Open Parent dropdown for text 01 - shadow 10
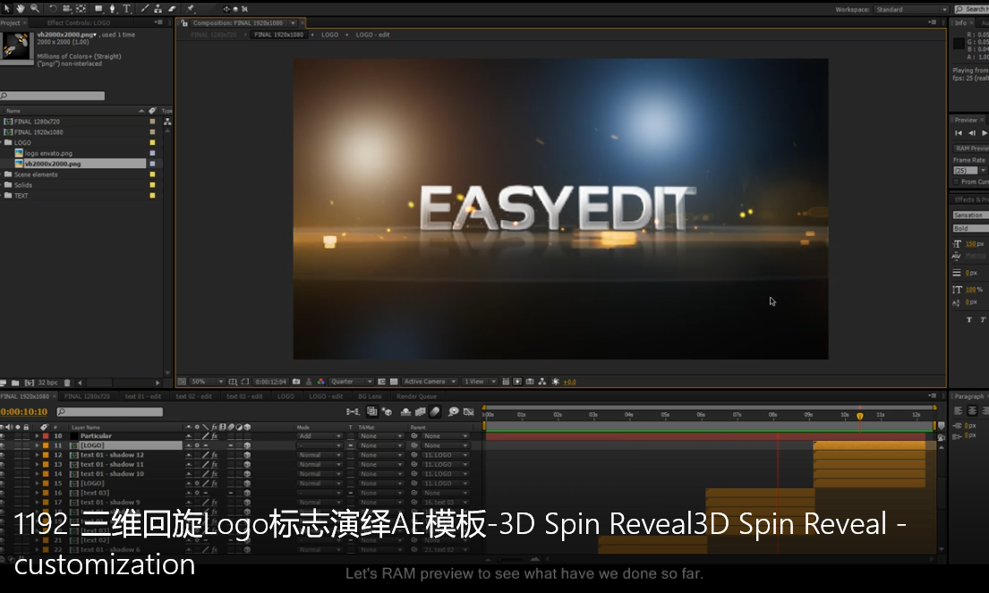Screen dimensions: 989x593 pos(446,474)
